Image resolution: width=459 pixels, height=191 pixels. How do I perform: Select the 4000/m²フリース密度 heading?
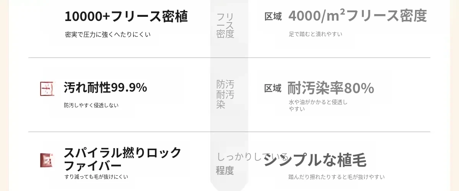357,16
